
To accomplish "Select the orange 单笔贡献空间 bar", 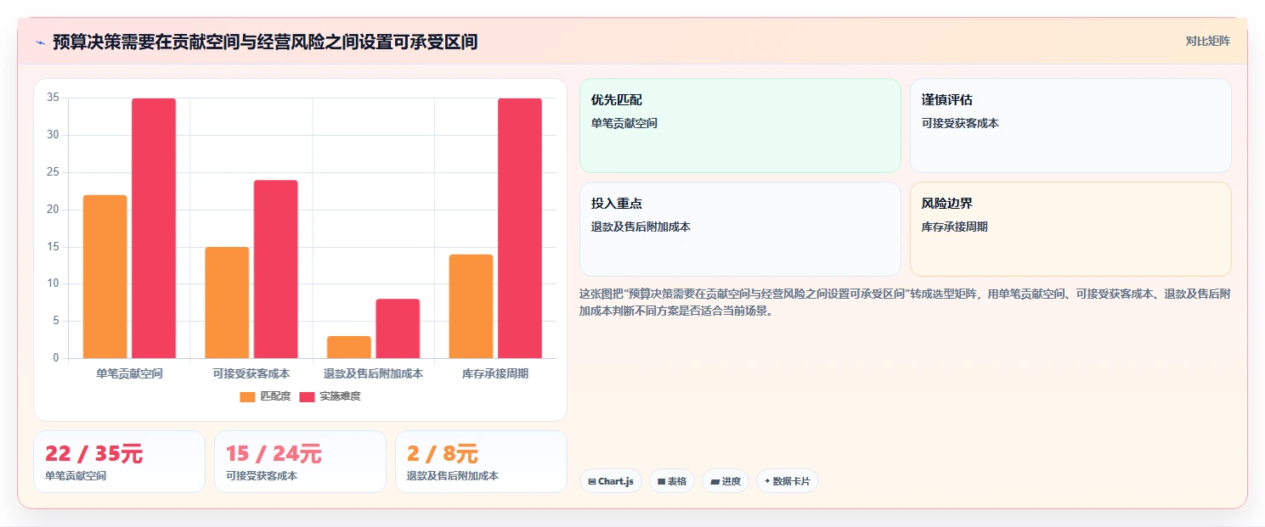I will tap(104, 277).
